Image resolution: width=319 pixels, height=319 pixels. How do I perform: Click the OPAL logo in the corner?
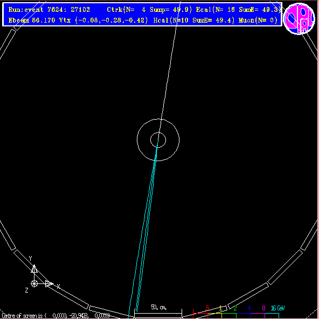[299, 18]
